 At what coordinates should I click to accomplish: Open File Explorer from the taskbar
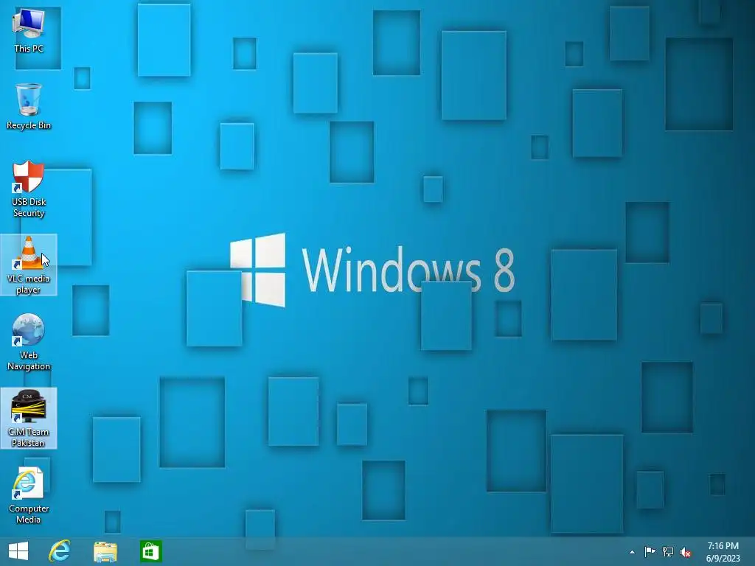pyautogui.click(x=105, y=551)
